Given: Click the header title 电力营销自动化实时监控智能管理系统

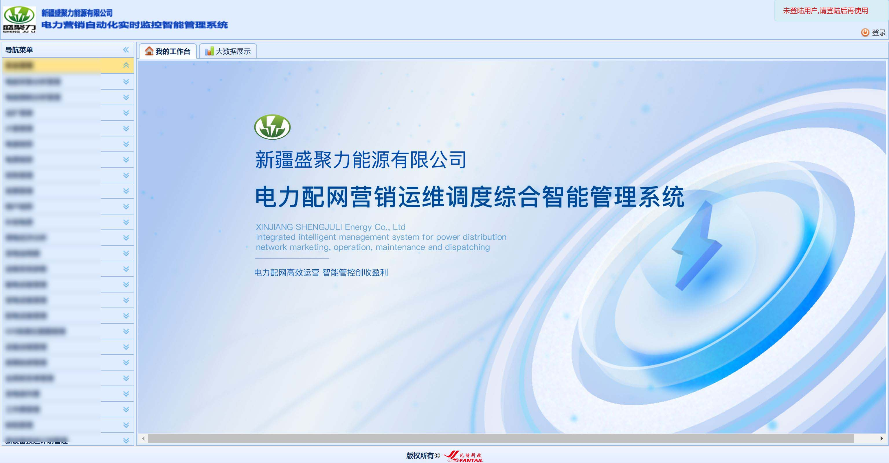Looking at the screenshot, I should point(135,25).
